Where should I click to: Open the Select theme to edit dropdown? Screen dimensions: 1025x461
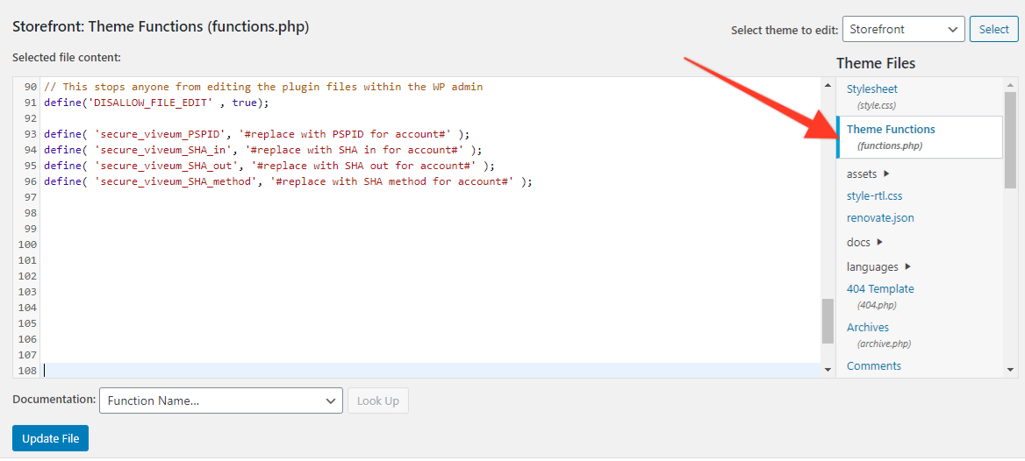point(903,30)
